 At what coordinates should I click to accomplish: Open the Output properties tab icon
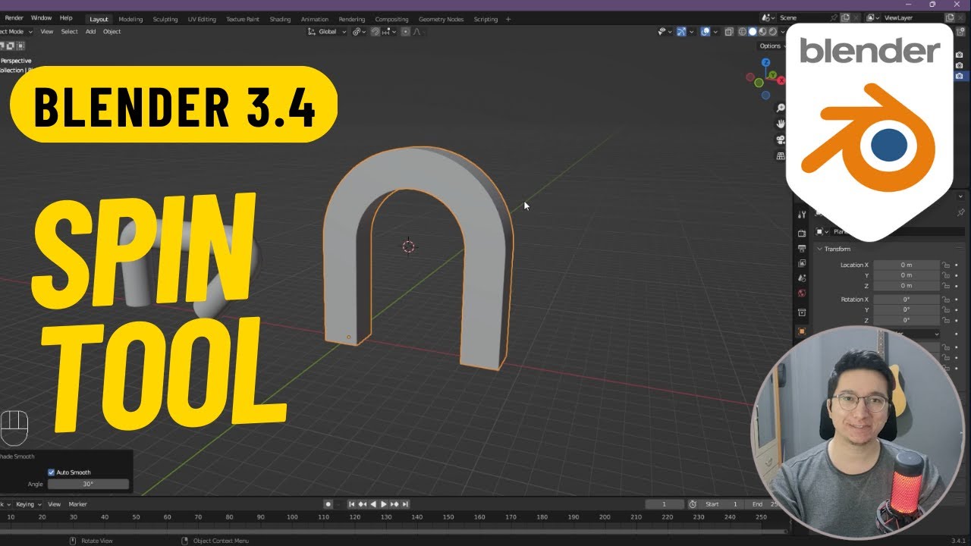pyautogui.click(x=802, y=249)
